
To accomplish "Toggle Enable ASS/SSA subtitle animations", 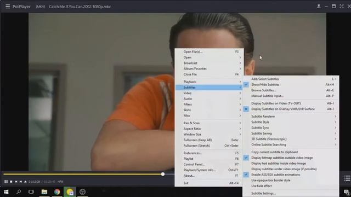I will 291,175.
